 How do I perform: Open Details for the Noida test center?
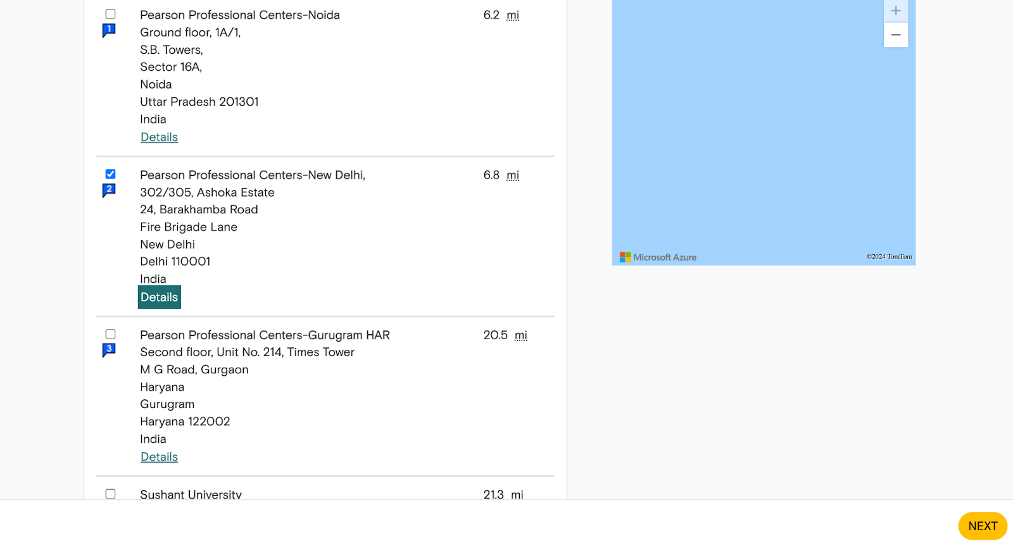point(159,137)
